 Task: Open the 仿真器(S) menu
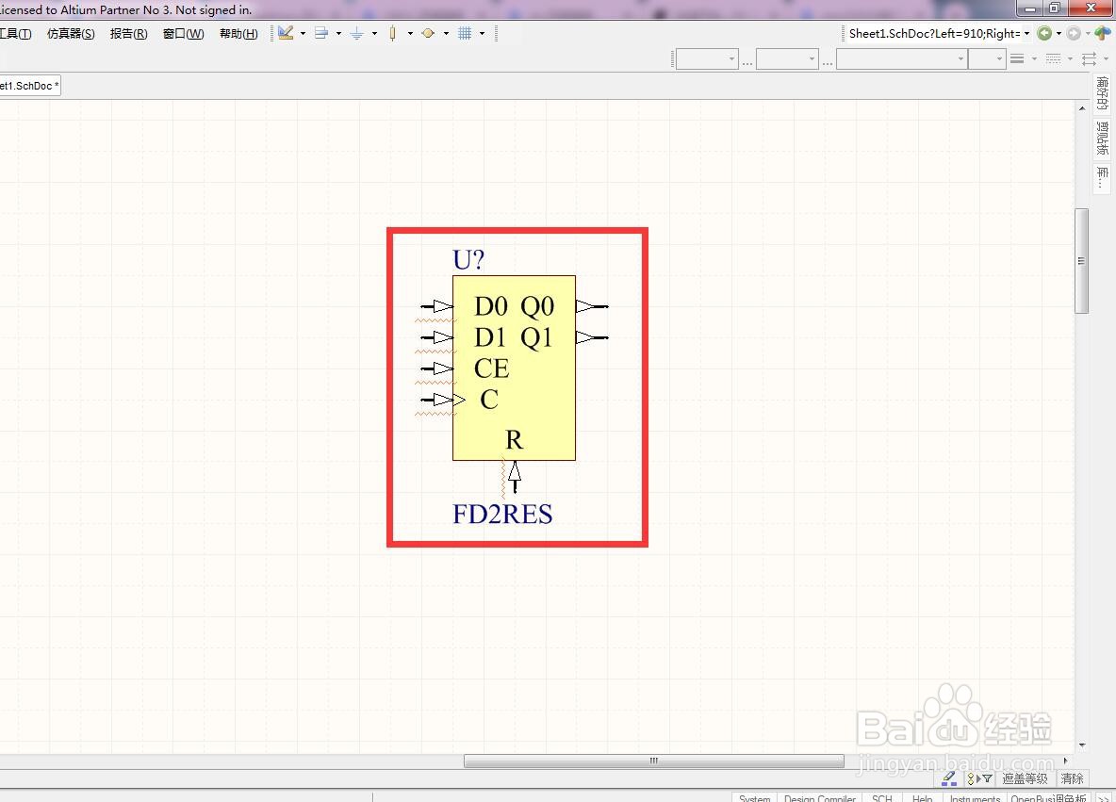pos(71,33)
